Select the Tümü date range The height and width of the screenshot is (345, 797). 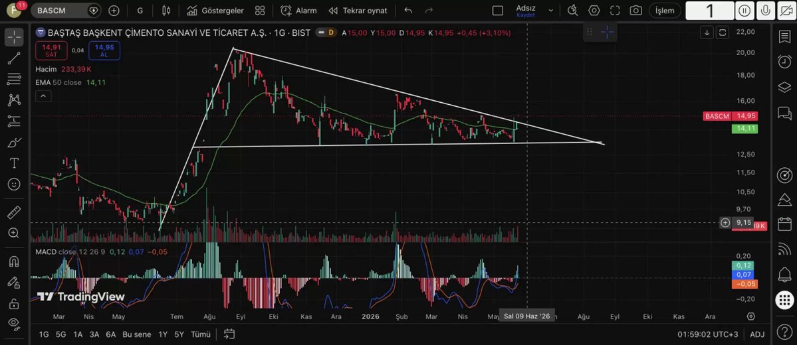[x=201, y=334]
